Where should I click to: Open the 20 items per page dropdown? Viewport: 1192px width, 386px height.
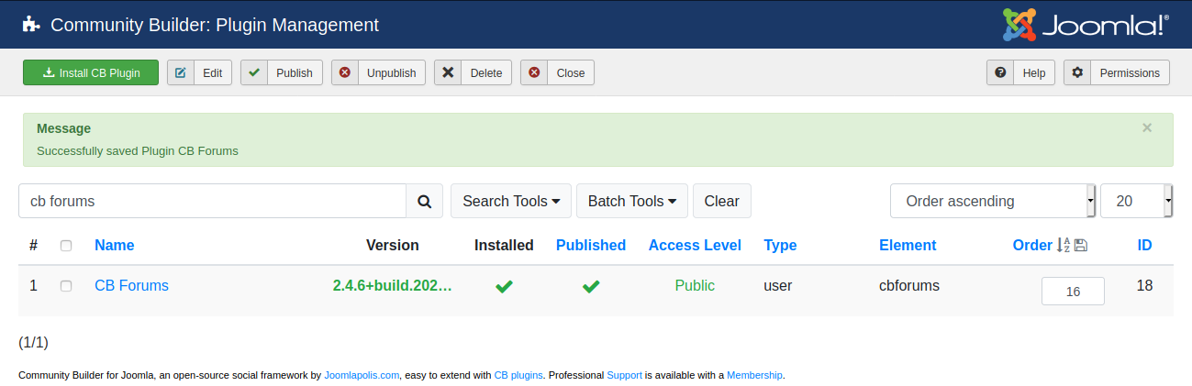point(1136,201)
